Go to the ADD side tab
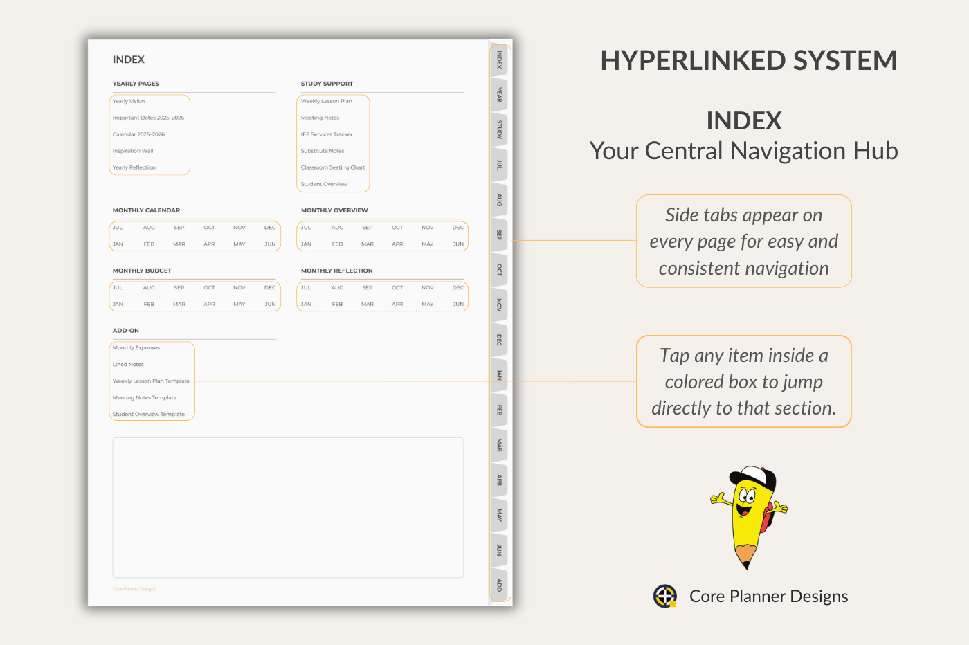 click(x=499, y=585)
